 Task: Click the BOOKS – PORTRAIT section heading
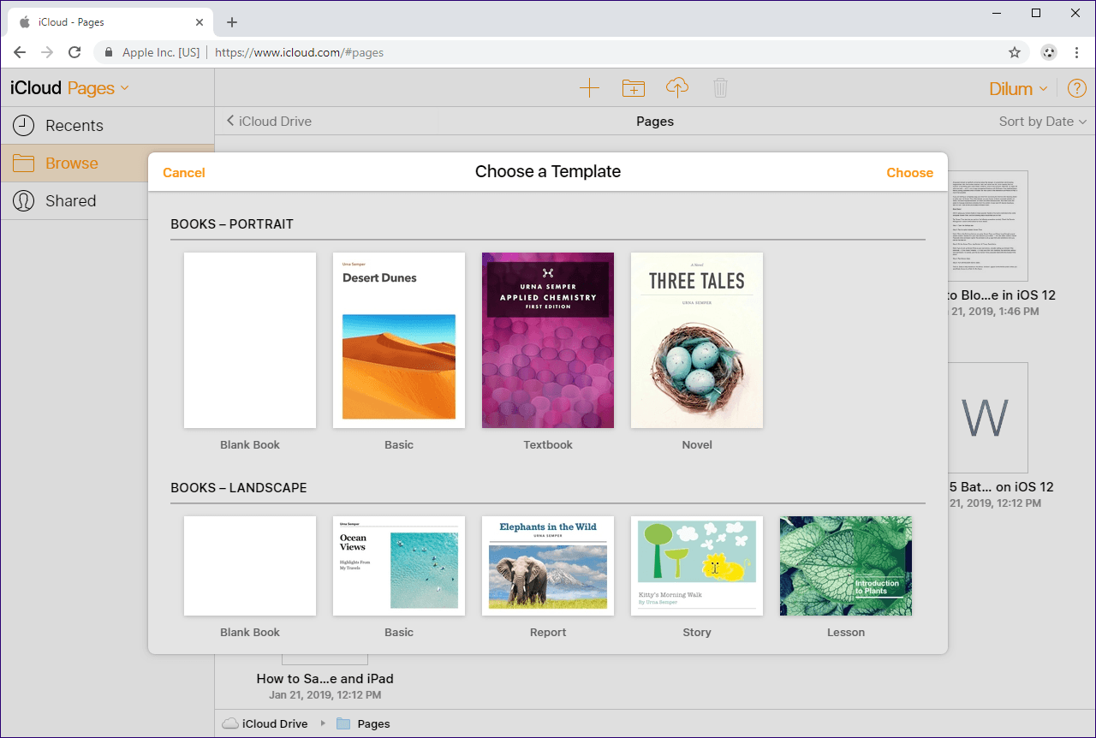point(232,224)
